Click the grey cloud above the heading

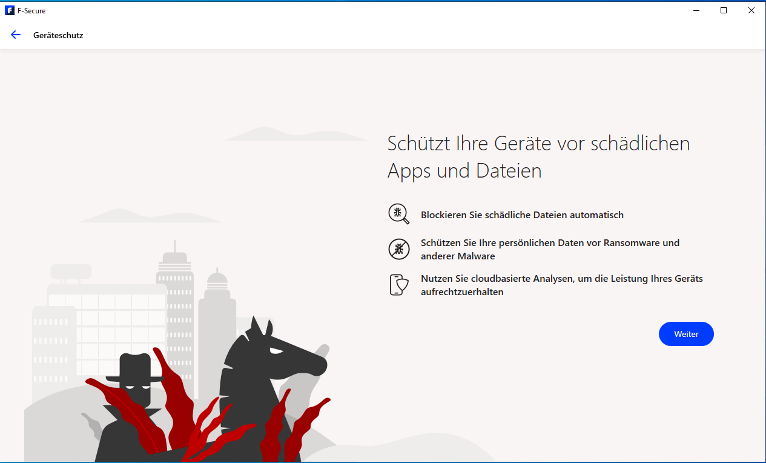(x=296, y=134)
